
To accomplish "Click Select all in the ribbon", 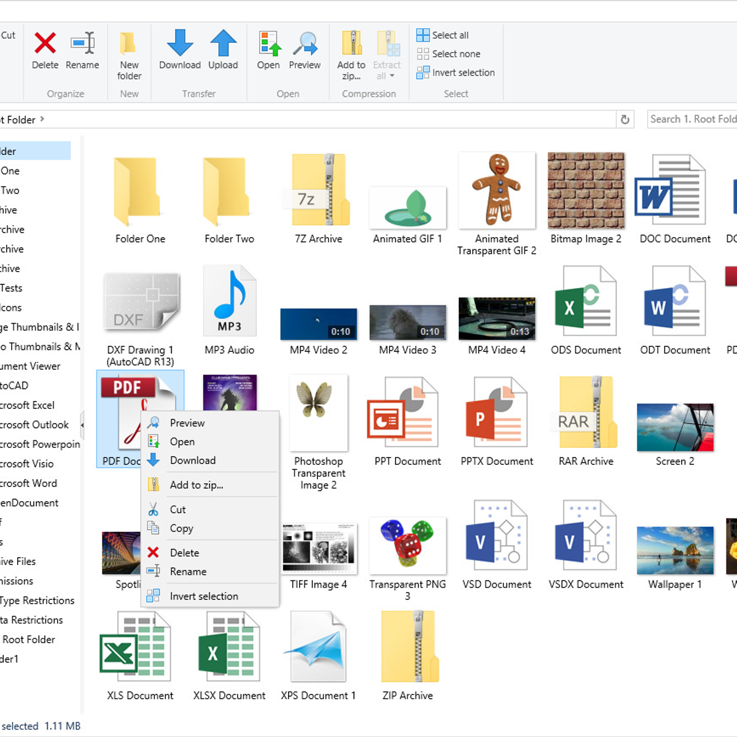I will click(443, 35).
